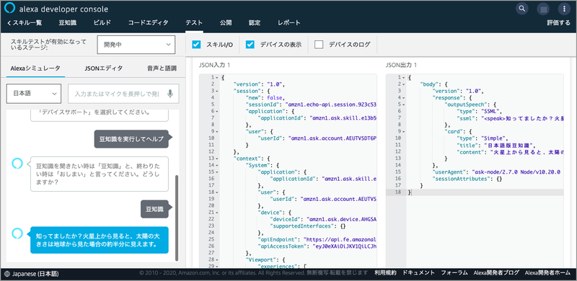Collapse the "Viewport" fold arrow on line 28
The width and height of the screenshot is (577, 281).
coord(217,259)
